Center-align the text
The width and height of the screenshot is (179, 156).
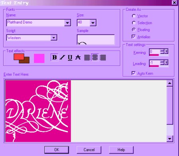[95, 57]
